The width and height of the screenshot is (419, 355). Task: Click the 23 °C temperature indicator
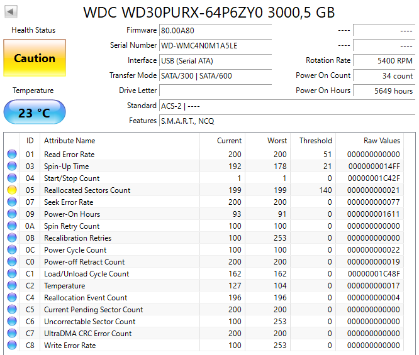click(x=35, y=113)
